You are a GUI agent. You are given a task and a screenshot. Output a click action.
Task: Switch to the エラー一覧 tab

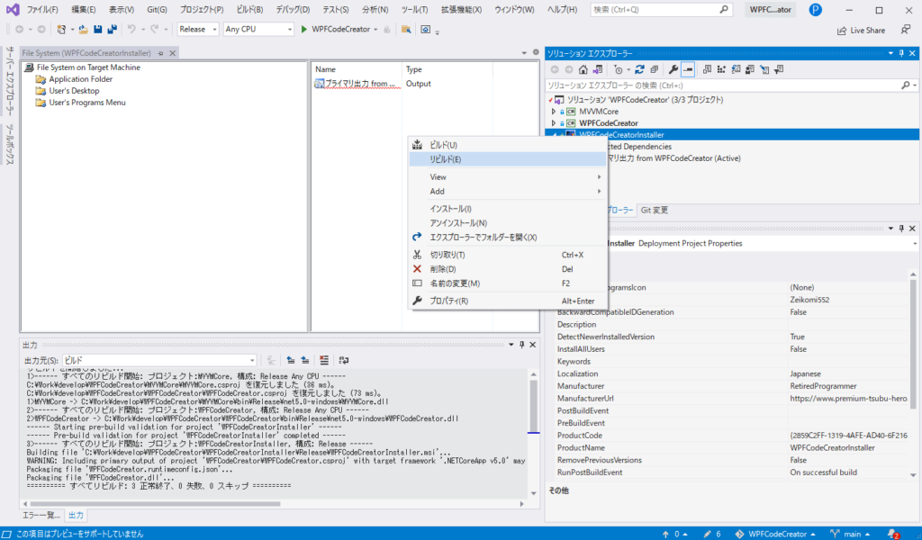[x=41, y=516]
